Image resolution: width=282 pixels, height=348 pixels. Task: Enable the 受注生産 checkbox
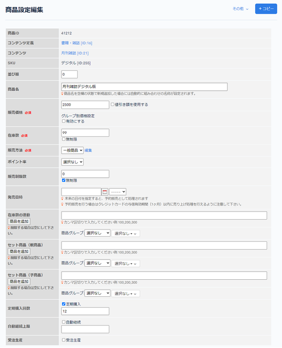(x=63, y=340)
